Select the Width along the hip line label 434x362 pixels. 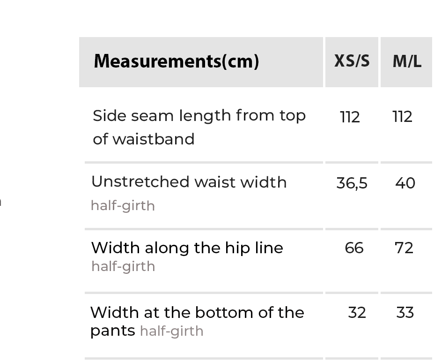click(187, 248)
